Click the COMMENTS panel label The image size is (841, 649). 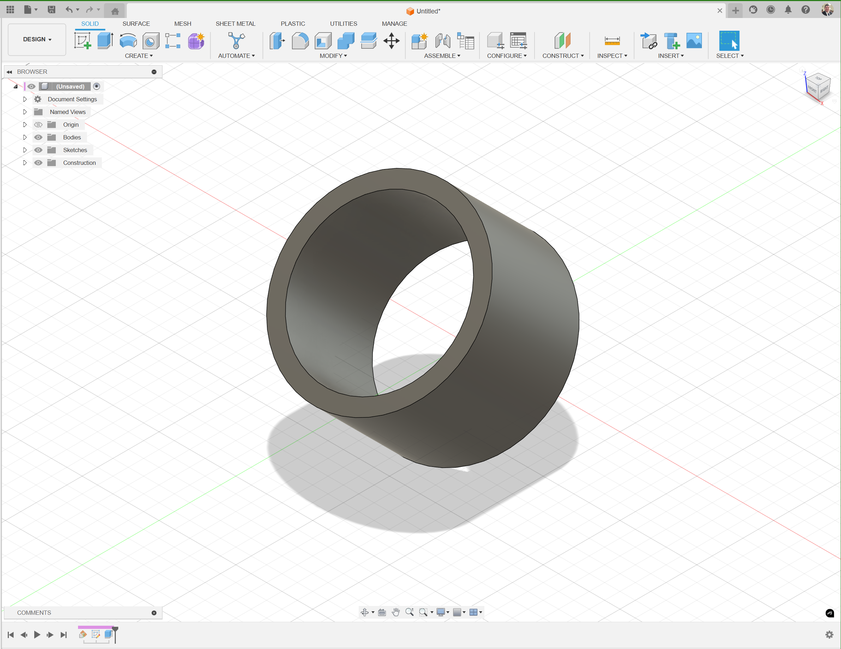pyautogui.click(x=34, y=612)
